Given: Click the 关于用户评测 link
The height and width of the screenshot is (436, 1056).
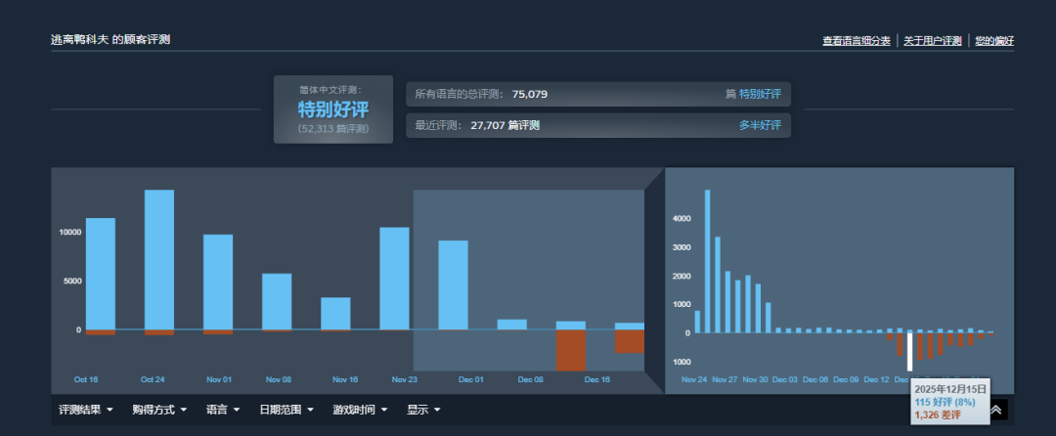Looking at the screenshot, I should pyautogui.click(x=933, y=41).
